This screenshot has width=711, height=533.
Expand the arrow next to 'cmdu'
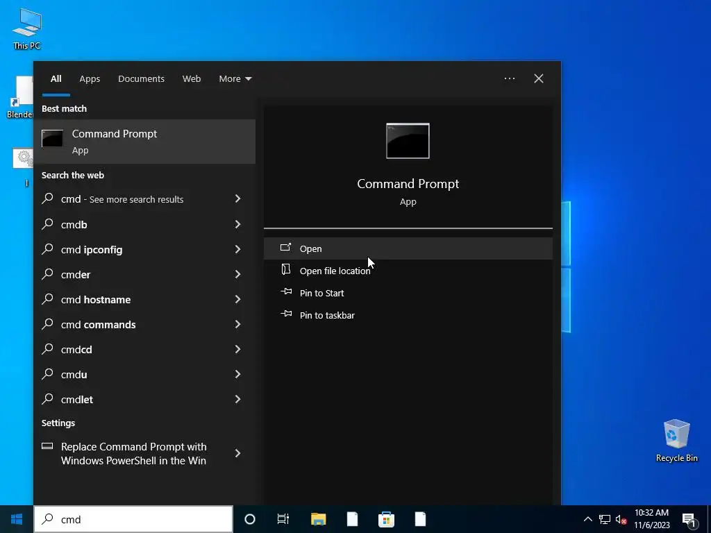pos(237,373)
